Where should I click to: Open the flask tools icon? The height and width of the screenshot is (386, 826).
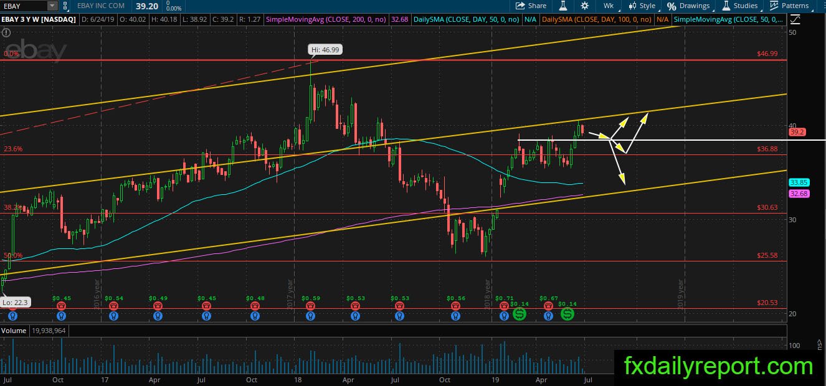coord(563,6)
